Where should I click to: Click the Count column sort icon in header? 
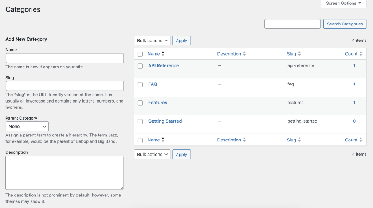361,54
